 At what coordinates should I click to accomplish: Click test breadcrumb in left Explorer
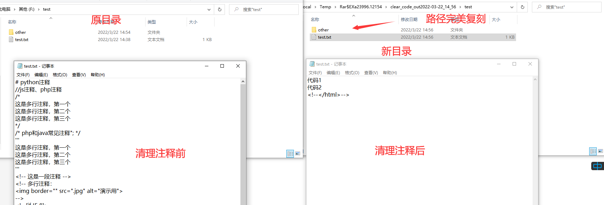(x=47, y=9)
